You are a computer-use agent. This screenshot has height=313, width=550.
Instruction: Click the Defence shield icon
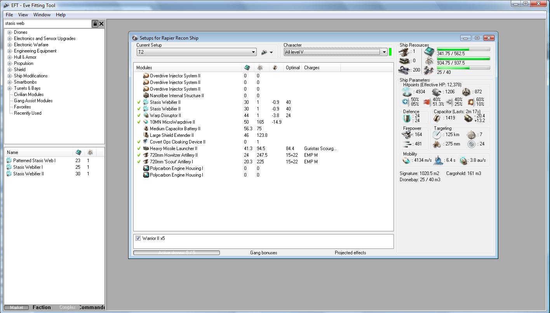click(407, 118)
